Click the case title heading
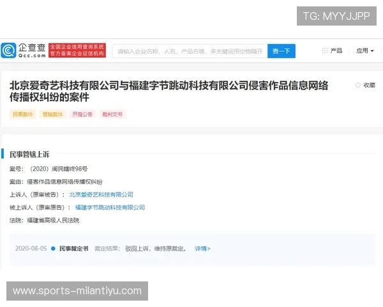 pos(169,91)
